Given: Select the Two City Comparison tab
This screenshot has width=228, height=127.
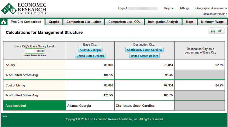Looking at the screenshot, I should tap(26, 22).
